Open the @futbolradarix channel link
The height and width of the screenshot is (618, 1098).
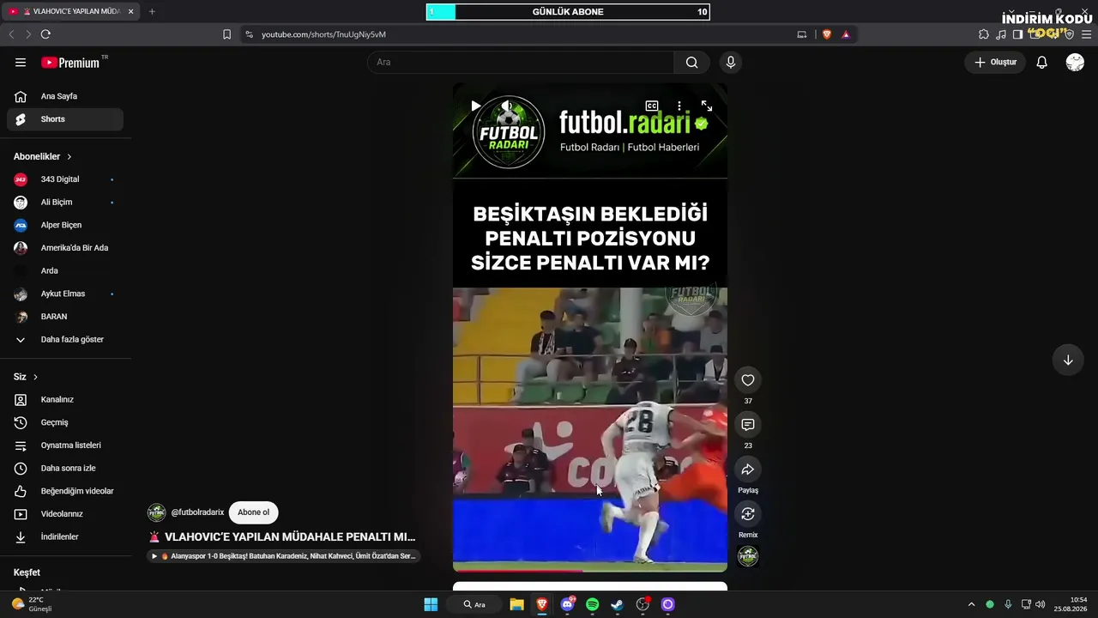(x=197, y=512)
